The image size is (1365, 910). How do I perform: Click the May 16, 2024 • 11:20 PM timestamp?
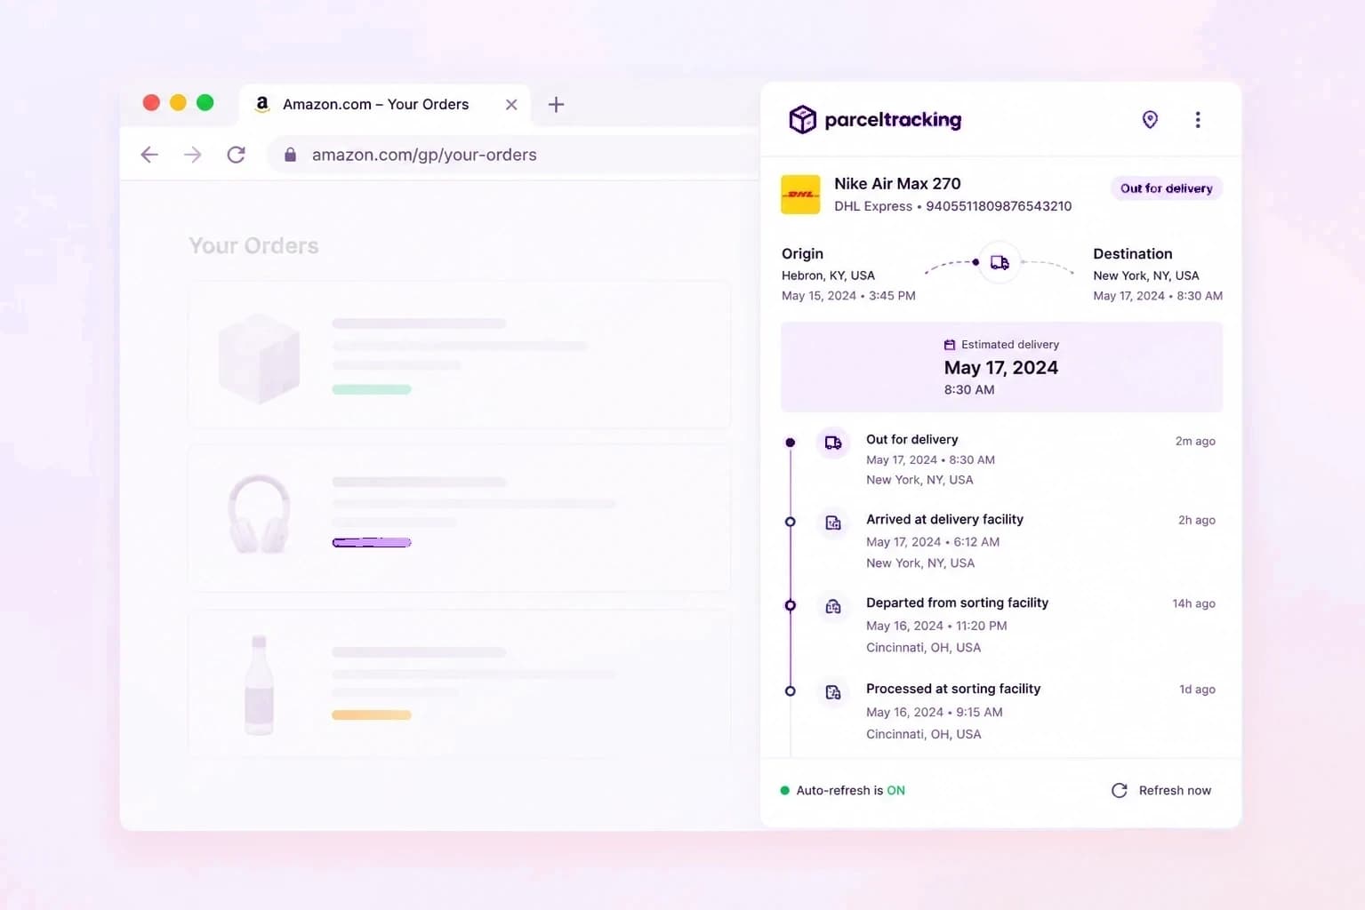click(936, 626)
